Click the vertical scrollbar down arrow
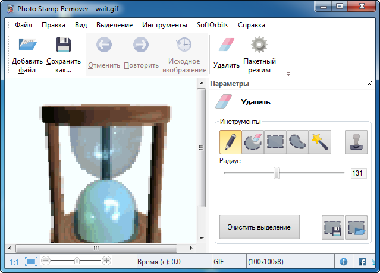This screenshot has height=273, width=380. click(202, 239)
